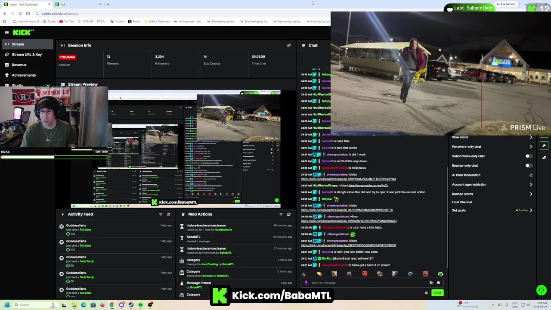551x310 pixels.
Task: Pop out the Activity Feed panel
Action: 168,214
